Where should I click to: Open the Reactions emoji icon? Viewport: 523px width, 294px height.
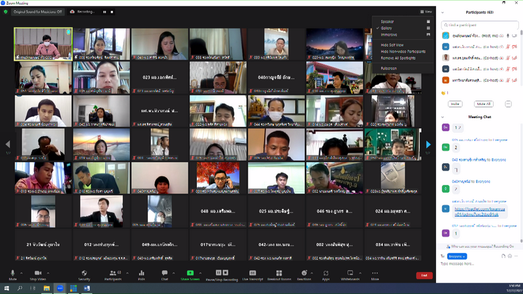304,273
